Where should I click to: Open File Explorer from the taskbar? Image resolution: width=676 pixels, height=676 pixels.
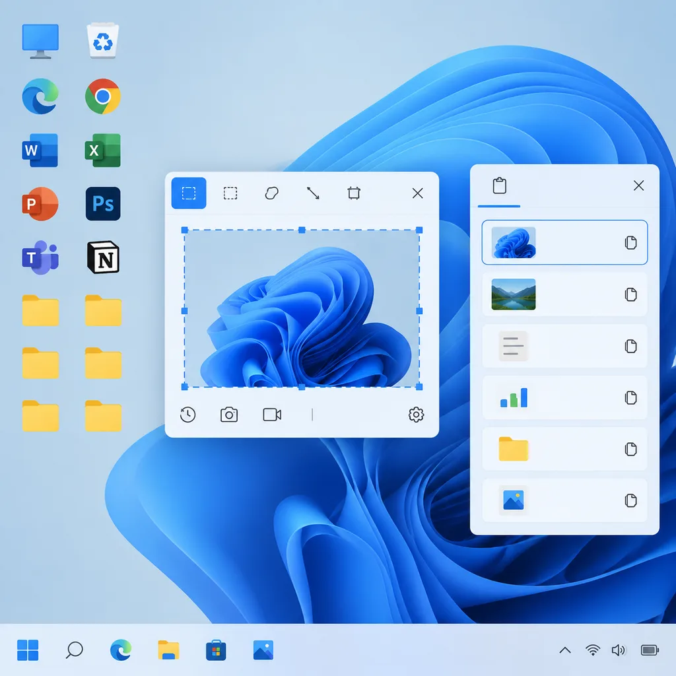pyautogui.click(x=168, y=650)
